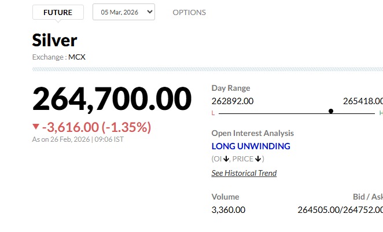Switch to the FUTURE tab

[x=58, y=12]
